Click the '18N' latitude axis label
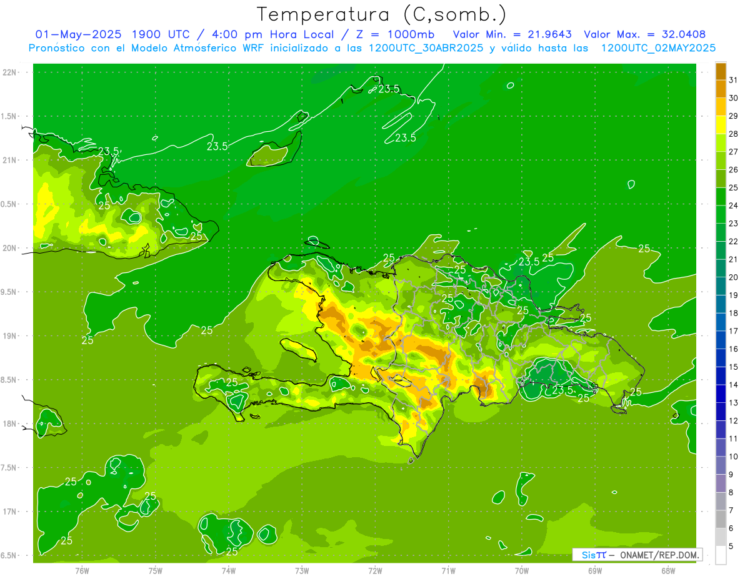 [x=10, y=424]
